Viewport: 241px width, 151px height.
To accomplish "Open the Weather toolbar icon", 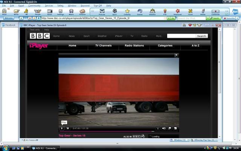I will pyautogui.click(x=153, y=12).
